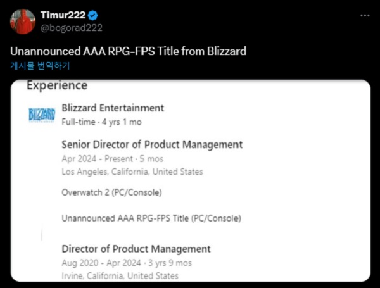Click the tweet text about Blizzard title
380x288 pixels.
point(128,51)
